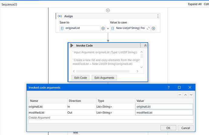Click Invoke Code play icon

click(72, 45)
